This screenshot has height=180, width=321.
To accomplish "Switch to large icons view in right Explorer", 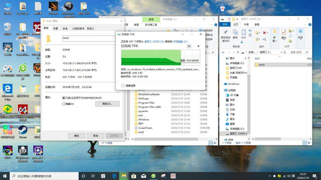I will [x=309, y=143].
